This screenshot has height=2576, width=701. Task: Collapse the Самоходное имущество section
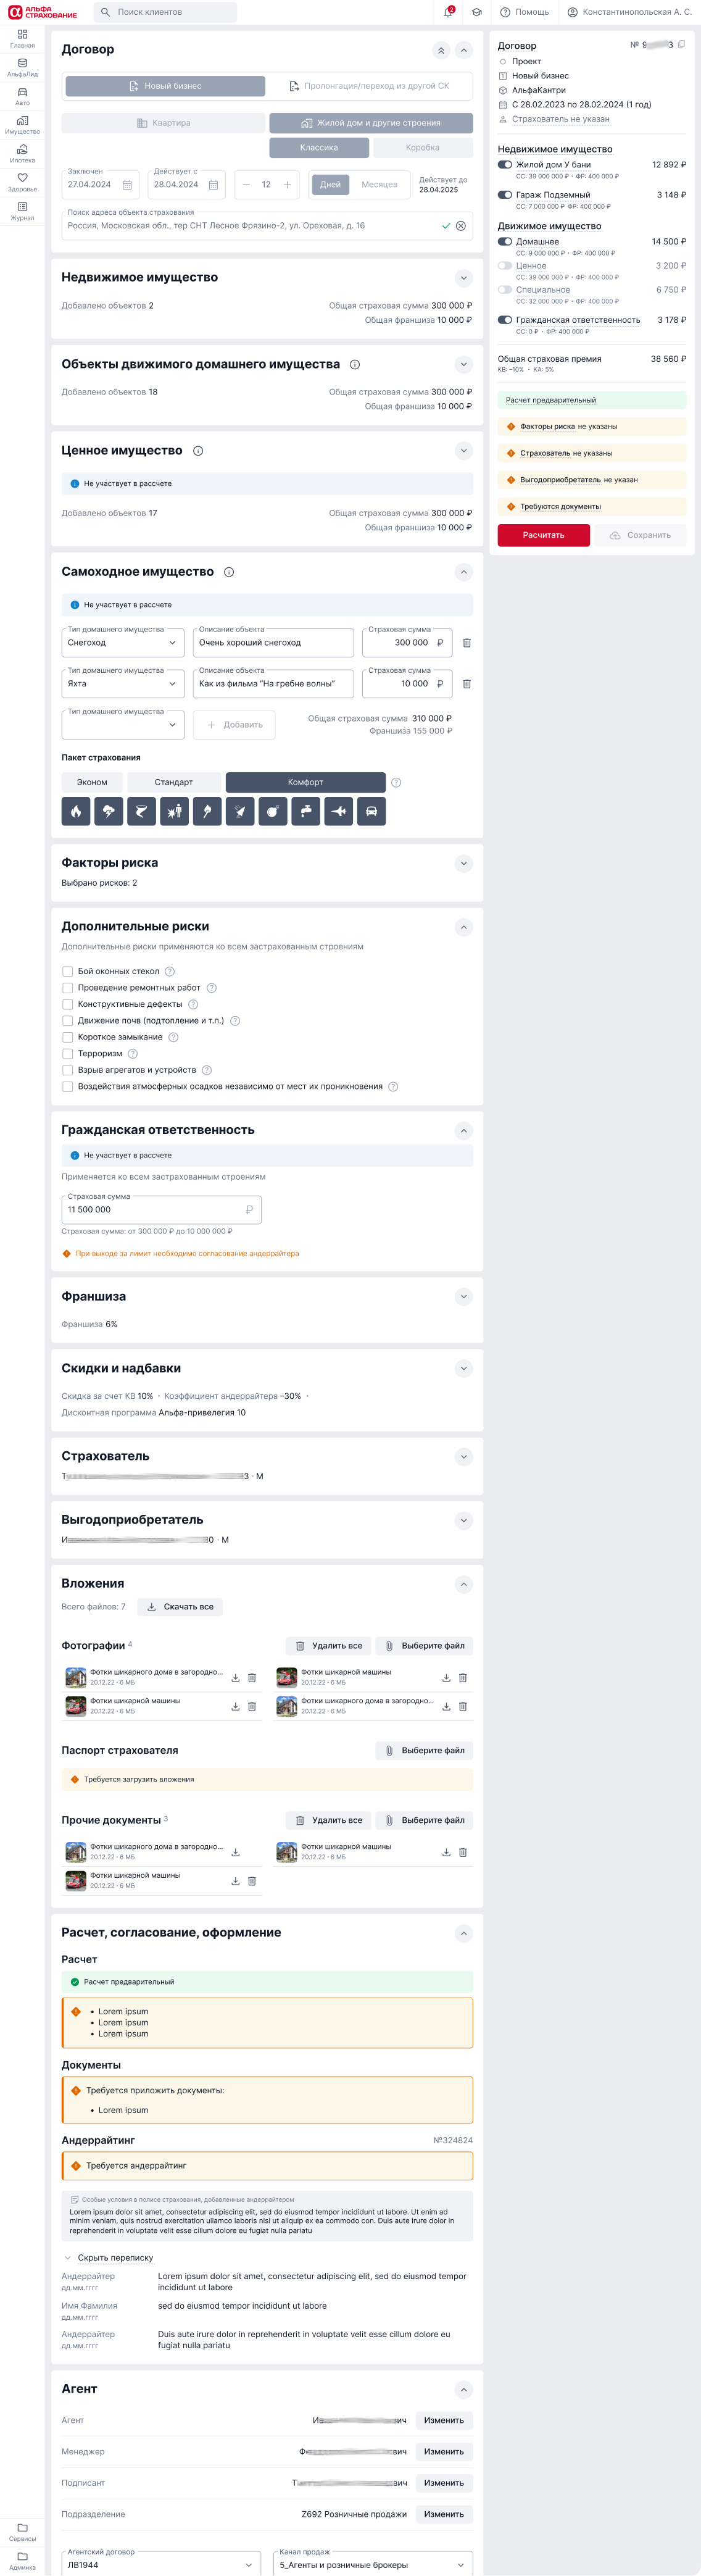point(463,572)
